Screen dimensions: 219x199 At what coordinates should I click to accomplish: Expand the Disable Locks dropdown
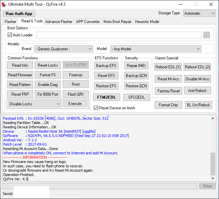tap(35, 104)
